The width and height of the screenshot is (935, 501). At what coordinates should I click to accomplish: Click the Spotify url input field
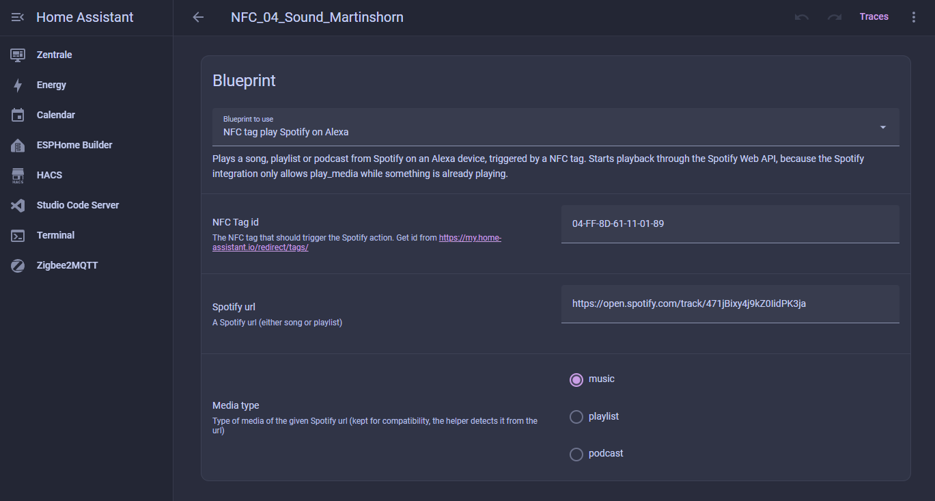(730, 303)
